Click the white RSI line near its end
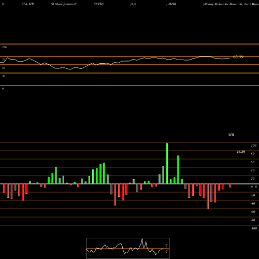Screen dimensions: 259x259 [227, 59]
